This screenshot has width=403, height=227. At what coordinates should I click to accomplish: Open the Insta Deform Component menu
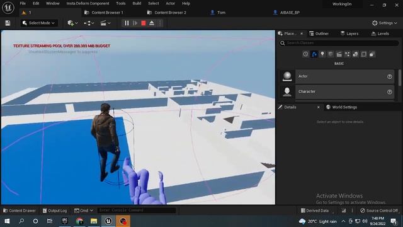[x=88, y=4]
